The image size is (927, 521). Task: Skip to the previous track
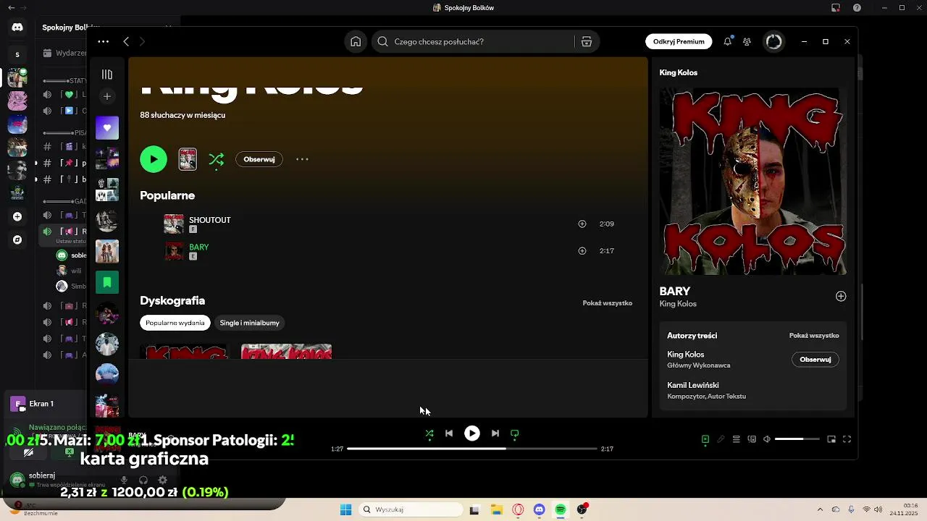pyautogui.click(x=449, y=433)
